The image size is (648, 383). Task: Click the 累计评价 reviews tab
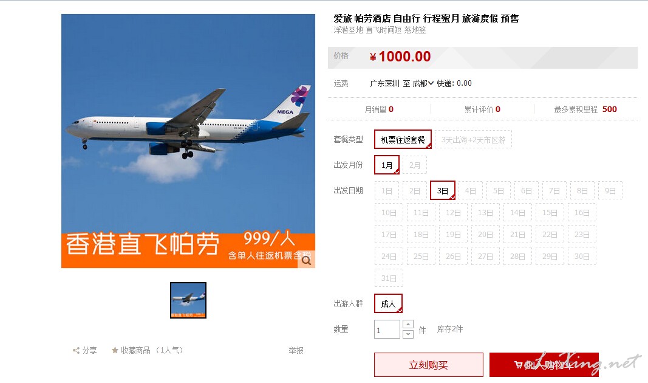(482, 109)
